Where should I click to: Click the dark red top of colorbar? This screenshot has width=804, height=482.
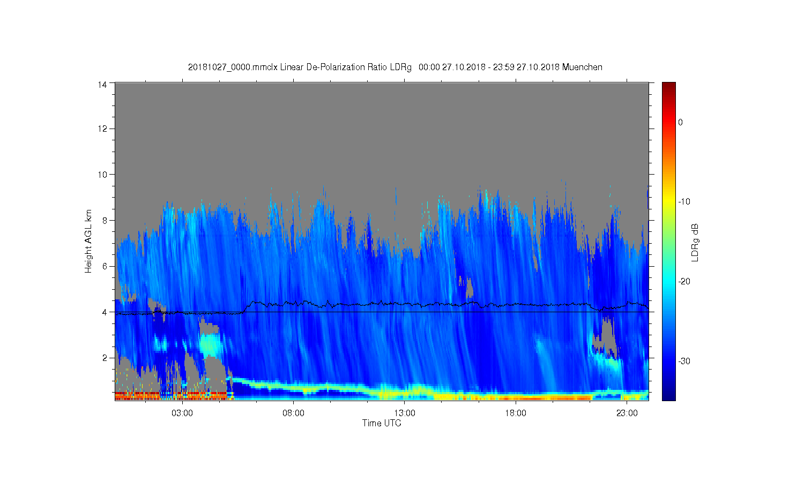[668, 87]
